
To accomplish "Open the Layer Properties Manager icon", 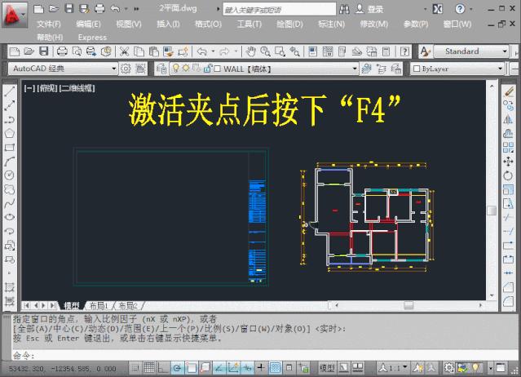I will pyautogui.click(x=161, y=69).
